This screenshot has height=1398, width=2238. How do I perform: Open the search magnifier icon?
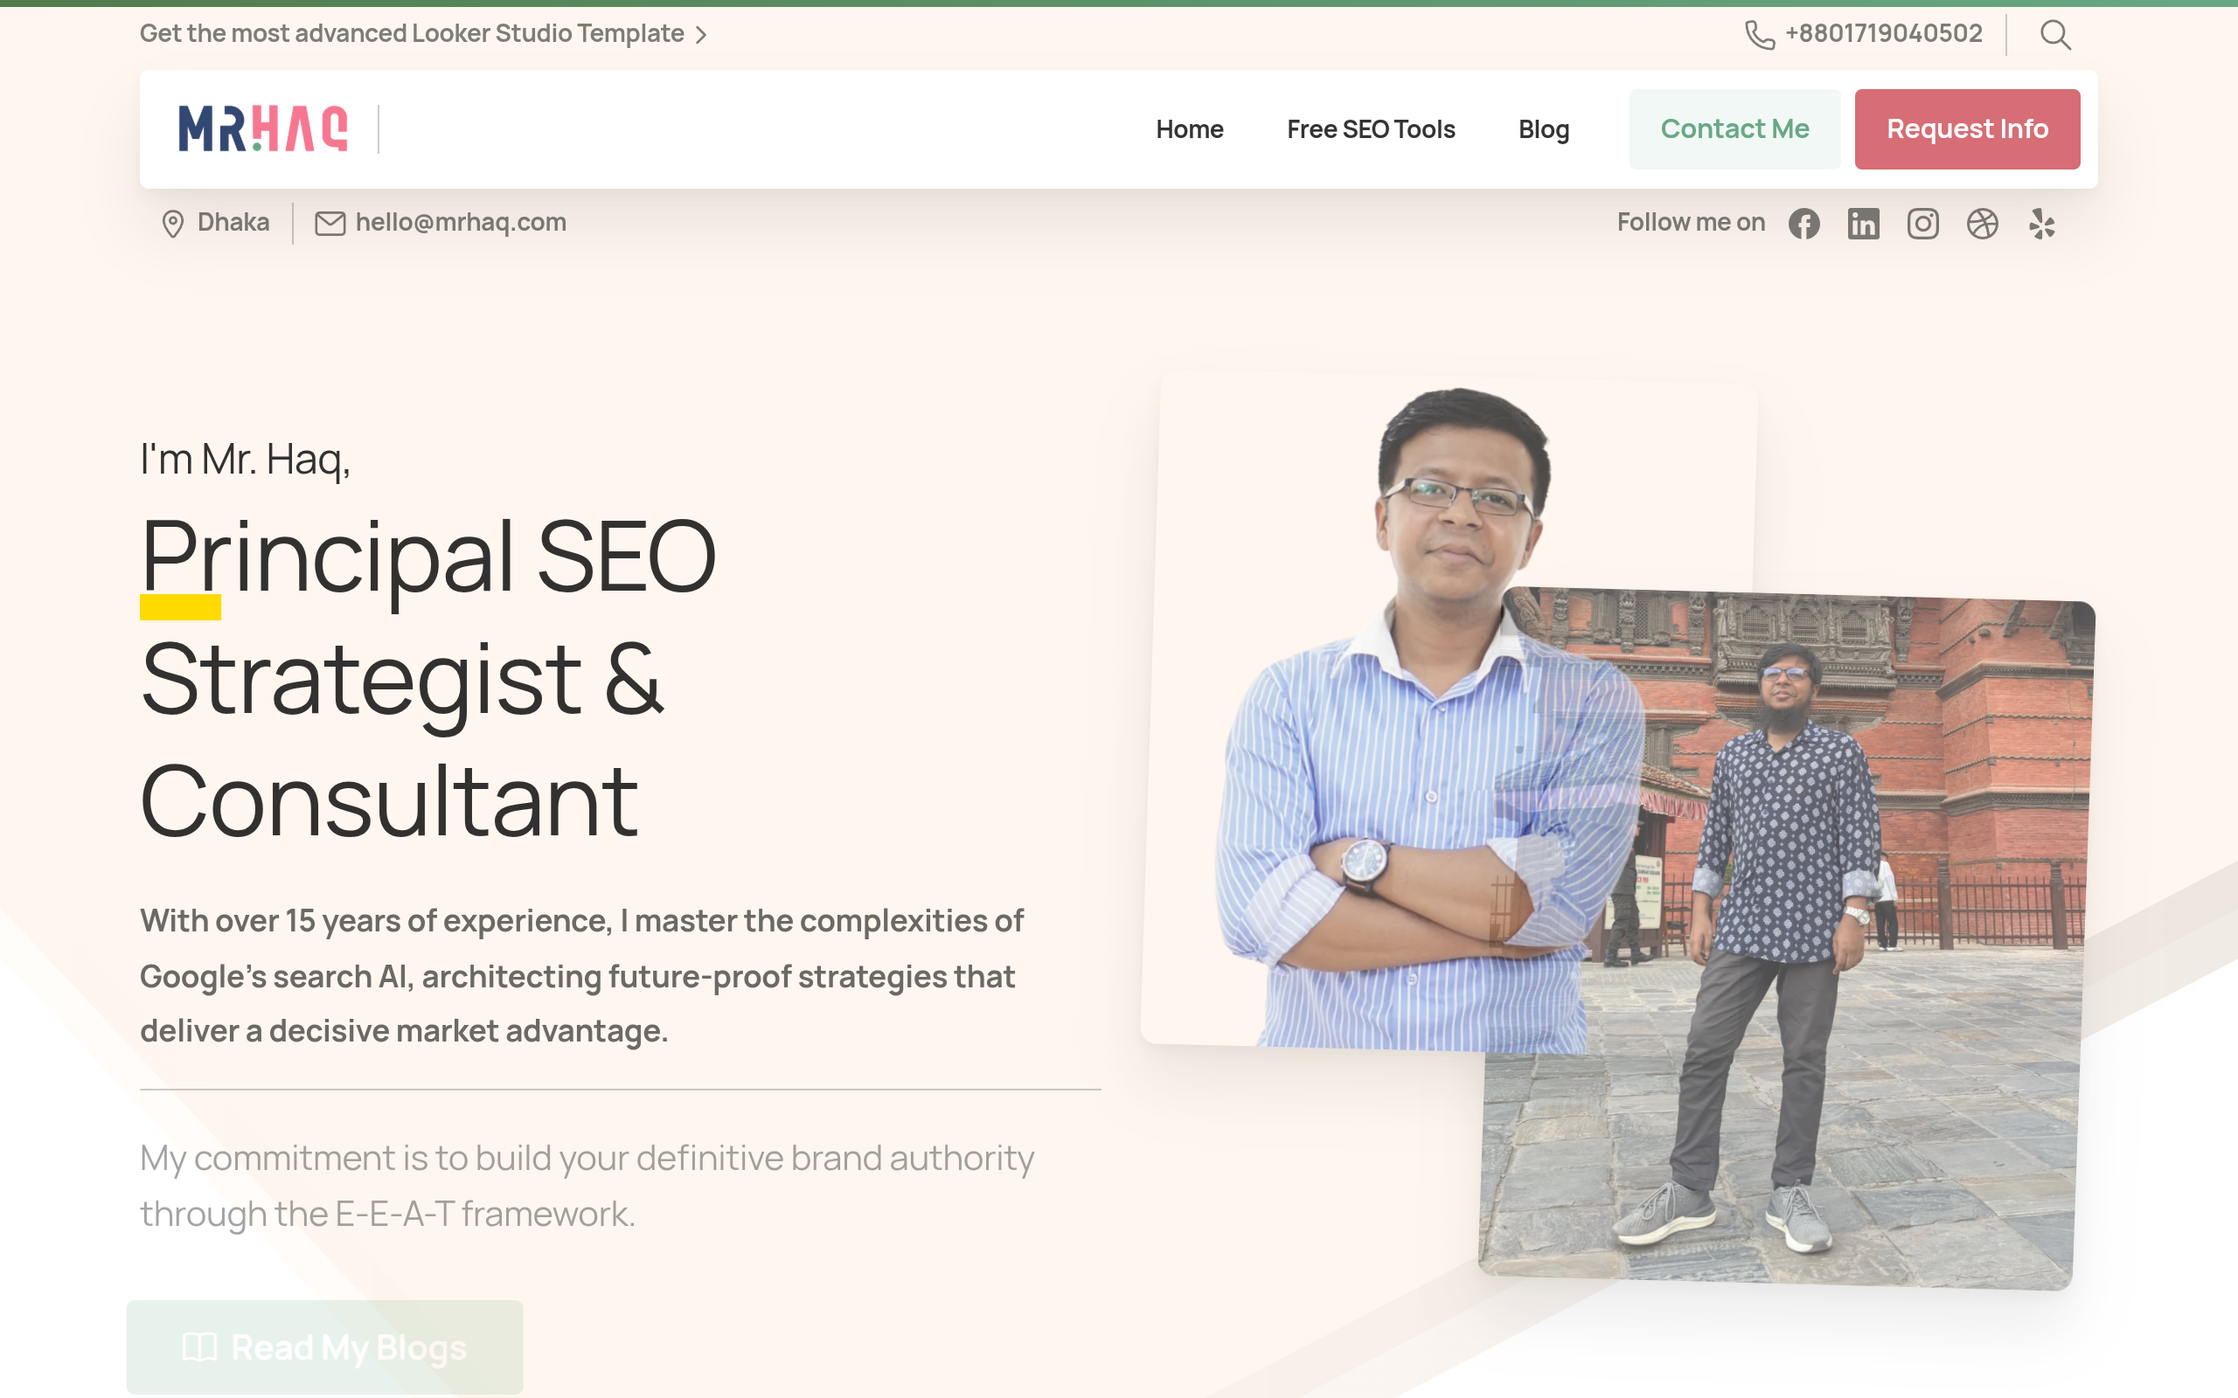[2055, 35]
